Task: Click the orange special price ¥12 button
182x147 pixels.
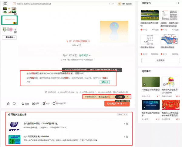Action: 117,103
